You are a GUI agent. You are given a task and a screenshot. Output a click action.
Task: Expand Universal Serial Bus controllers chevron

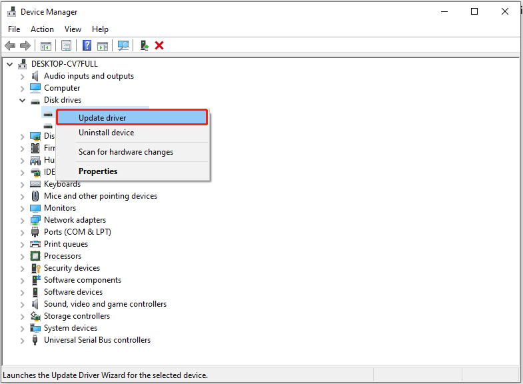23,341
